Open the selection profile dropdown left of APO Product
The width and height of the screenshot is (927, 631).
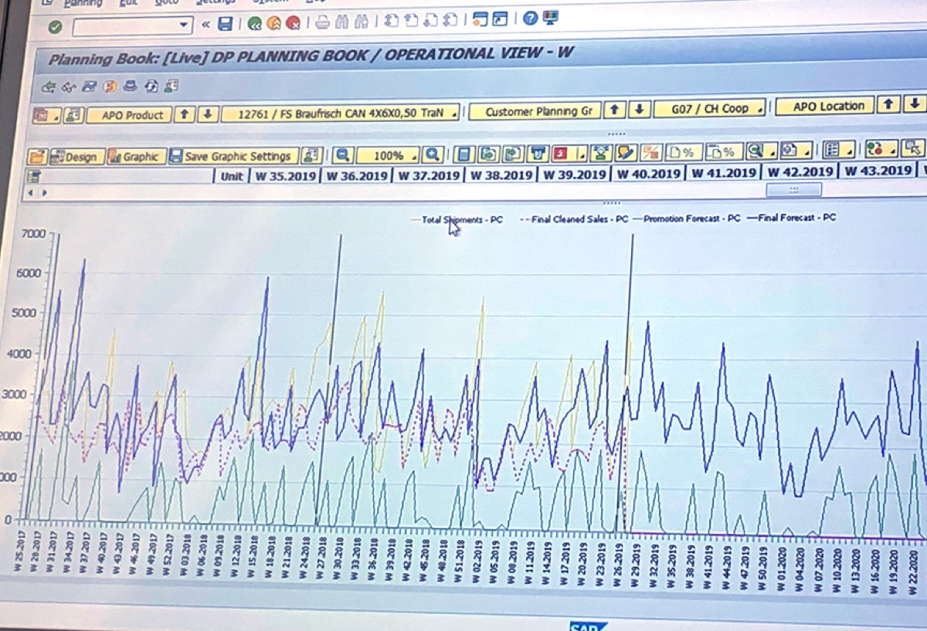point(46,116)
